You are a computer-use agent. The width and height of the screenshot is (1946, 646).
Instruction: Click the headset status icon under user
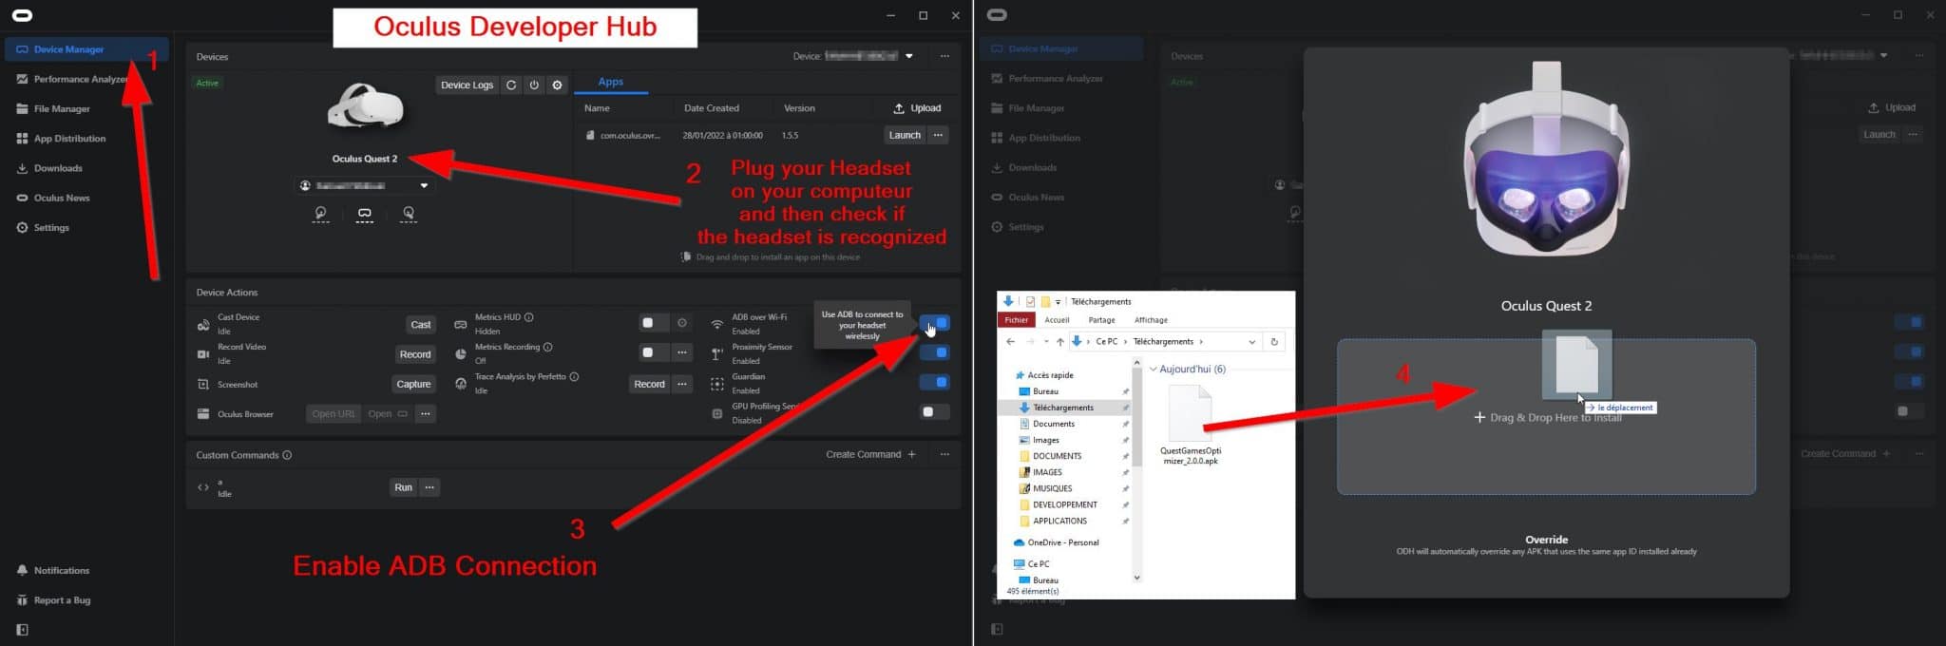pos(365,214)
